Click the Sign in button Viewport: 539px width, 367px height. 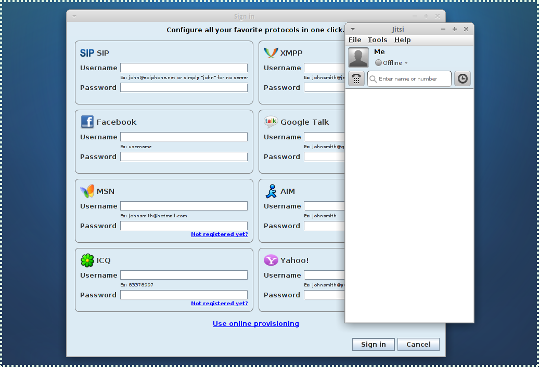pyautogui.click(x=374, y=344)
